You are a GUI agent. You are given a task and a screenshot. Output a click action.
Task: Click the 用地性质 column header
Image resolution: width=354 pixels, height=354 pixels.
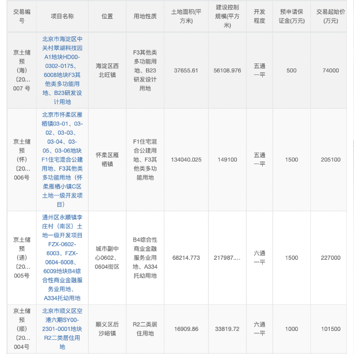coord(145,16)
